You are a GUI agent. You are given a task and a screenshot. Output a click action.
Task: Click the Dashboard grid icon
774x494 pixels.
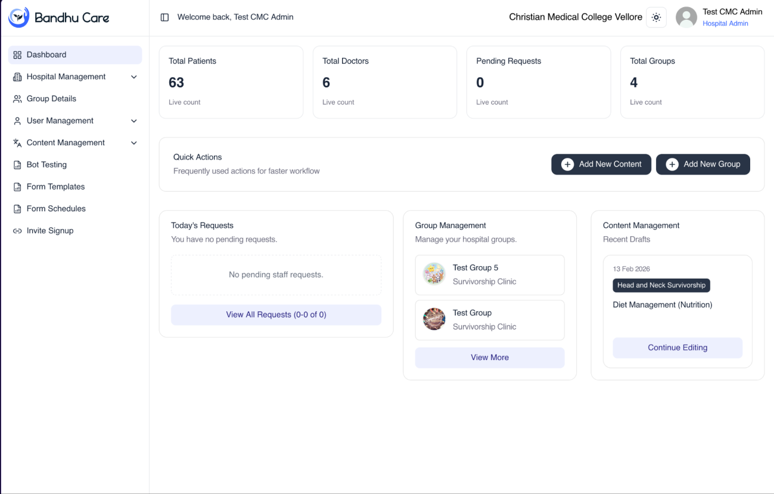coord(17,55)
